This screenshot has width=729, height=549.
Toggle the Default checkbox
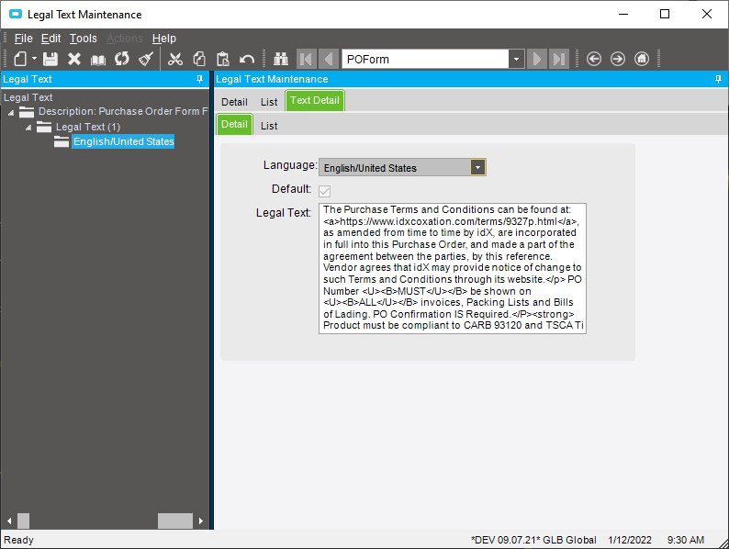pos(324,191)
